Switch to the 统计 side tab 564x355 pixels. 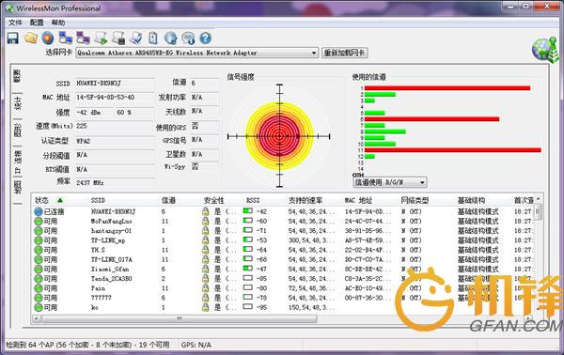[17, 103]
